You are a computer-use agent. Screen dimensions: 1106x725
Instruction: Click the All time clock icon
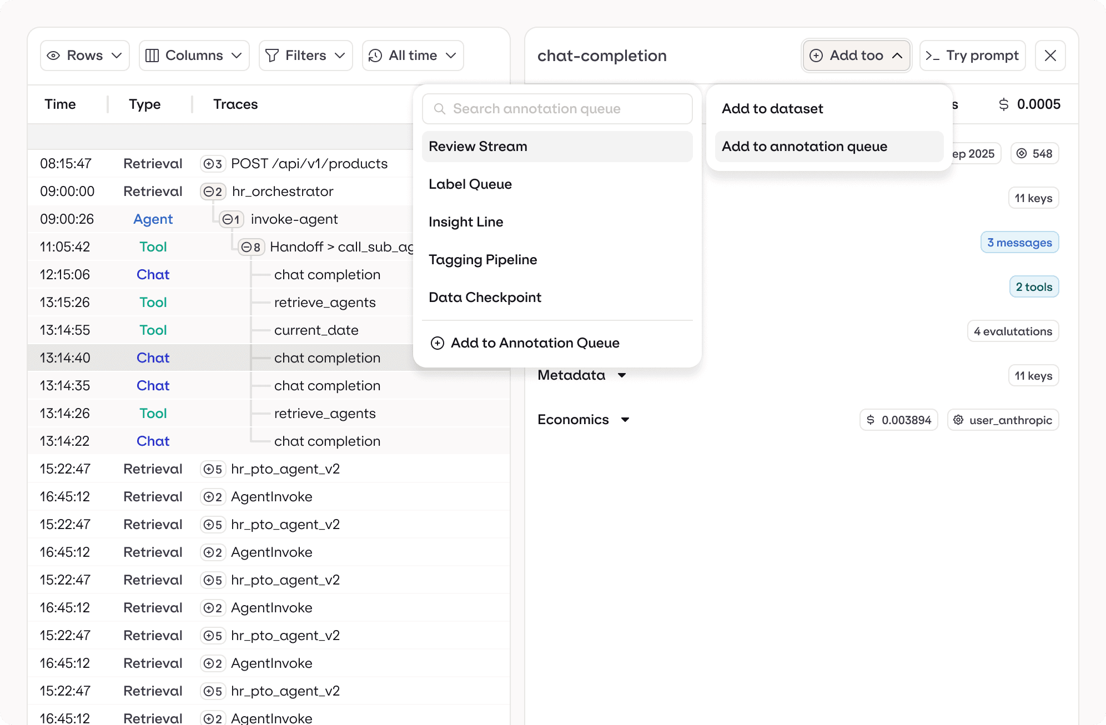tap(375, 56)
